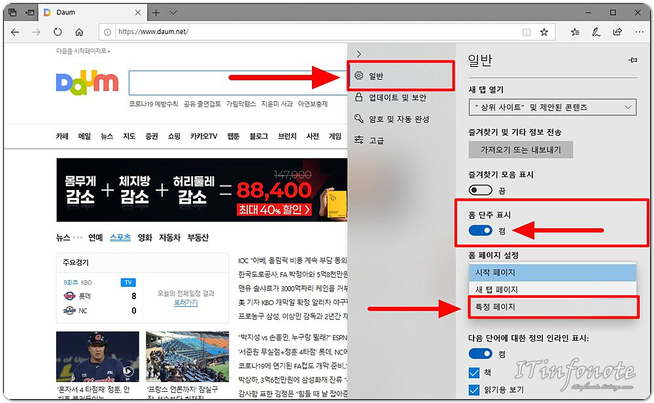Close the Daum tab
Viewport: 654px width, 403px height.
click(x=138, y=12)
